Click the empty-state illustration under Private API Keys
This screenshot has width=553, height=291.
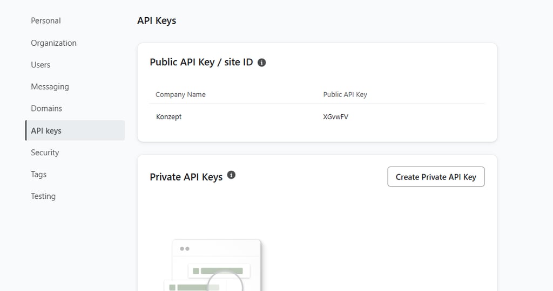tap(213, 265)
